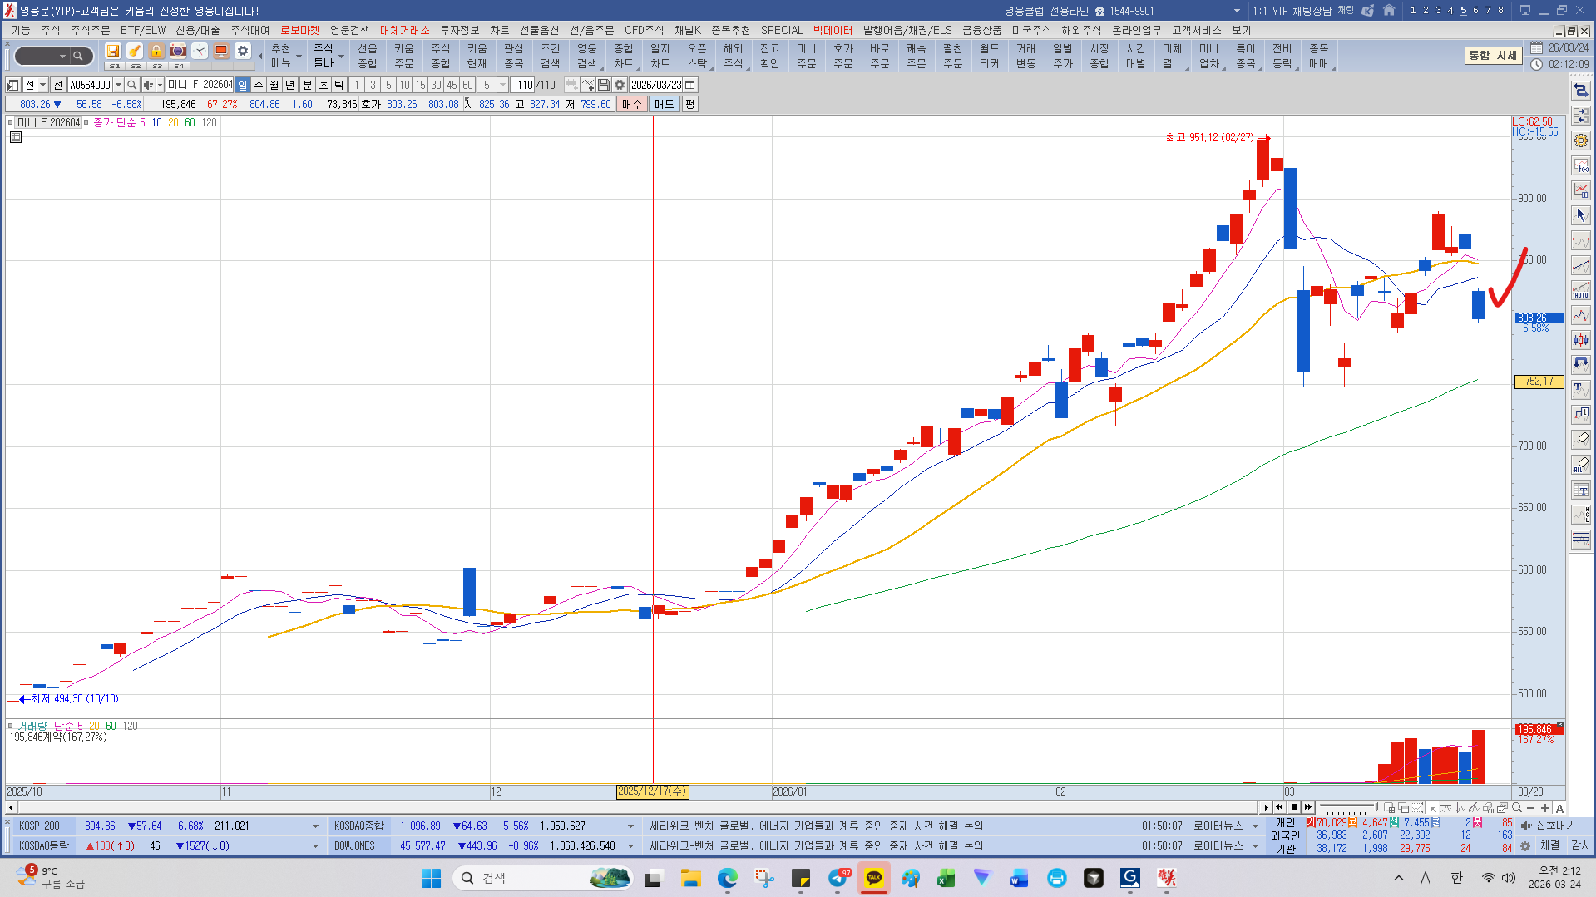Viewport: 1596px width, 897px height.
Task: Select the eraser tool in right toolbar
Action: [1581, 440]
